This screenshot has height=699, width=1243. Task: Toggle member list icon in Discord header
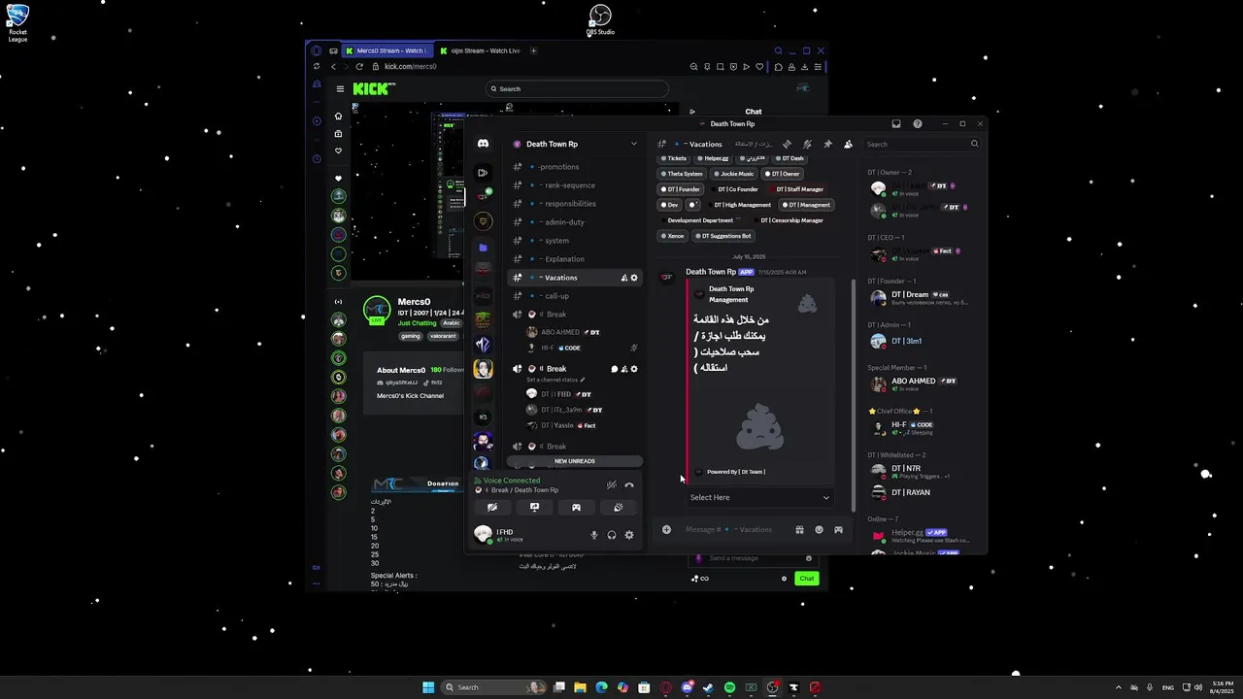(x=848, y=144)
